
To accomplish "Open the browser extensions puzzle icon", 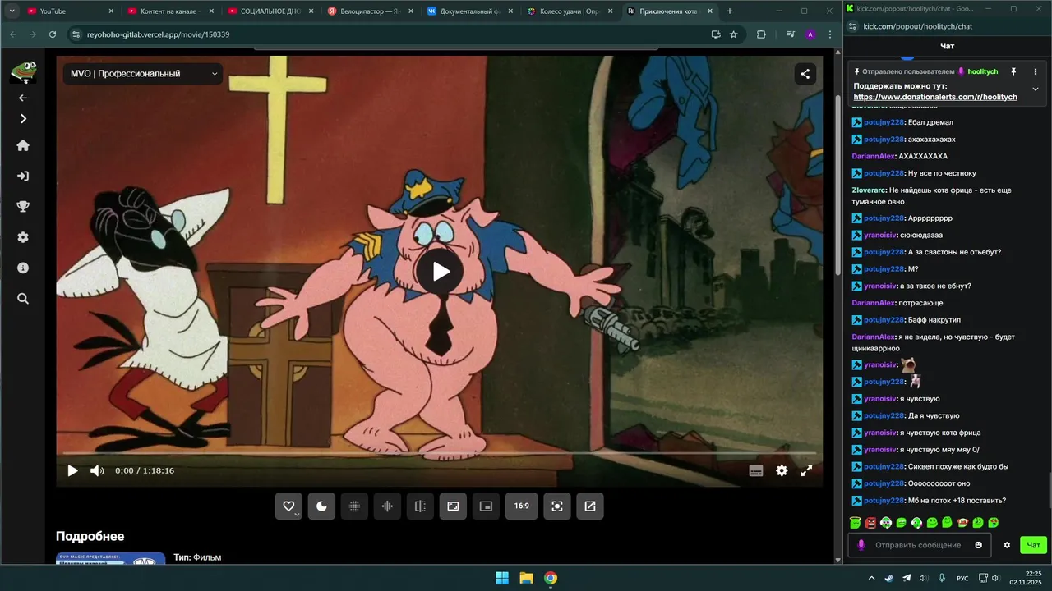I will tap(761, 34).
